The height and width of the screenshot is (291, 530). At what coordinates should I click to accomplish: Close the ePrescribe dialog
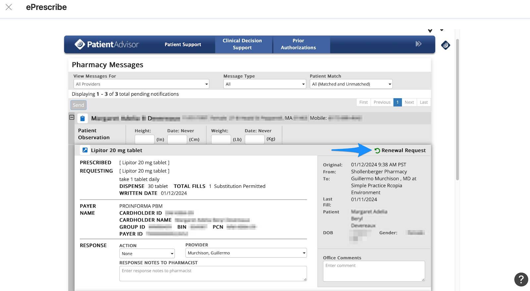tap(9, 7)
